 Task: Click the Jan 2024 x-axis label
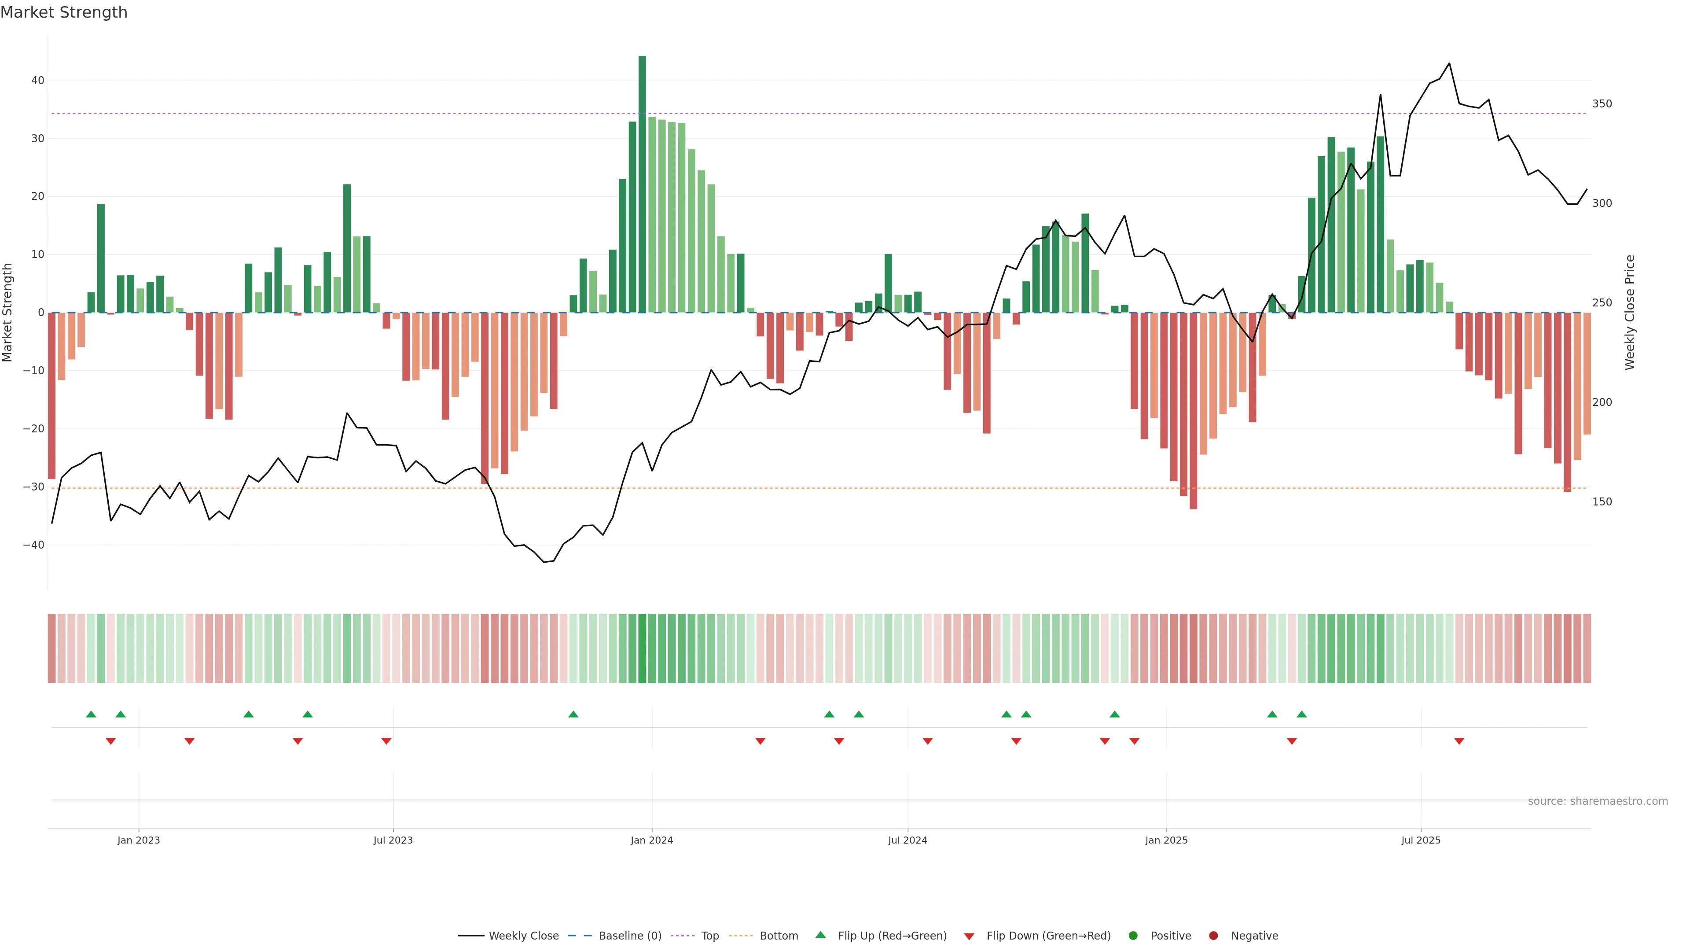click(651, 840)
